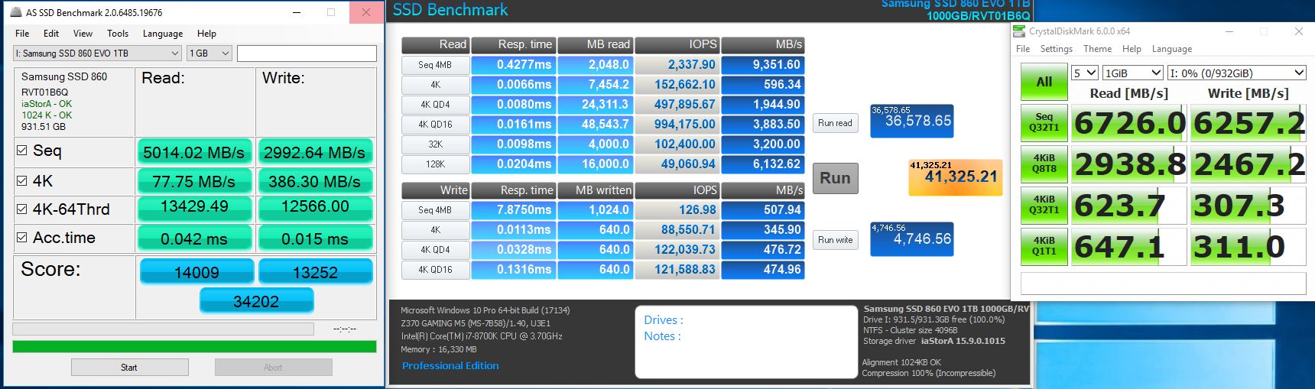The image size is (1315, 389).
Task: Click CrystalDiskMark green All button
Action: (x=1044, y=82)
